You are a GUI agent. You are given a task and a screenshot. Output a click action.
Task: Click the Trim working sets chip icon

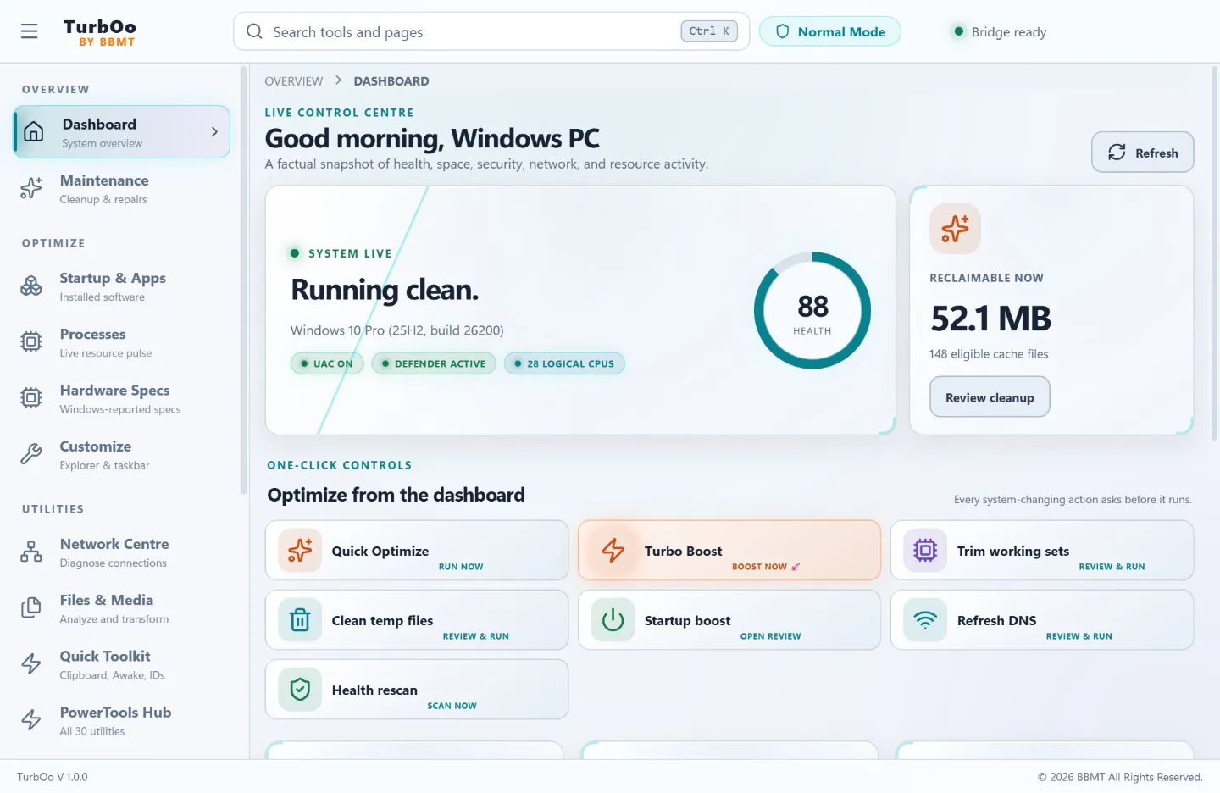tap(925, 551)
